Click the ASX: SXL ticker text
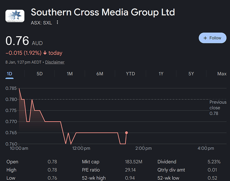230x181 pixels. point(42,22)
